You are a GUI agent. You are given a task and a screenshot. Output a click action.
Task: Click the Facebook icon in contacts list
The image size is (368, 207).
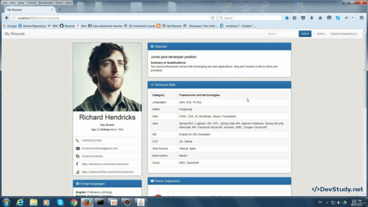coord(77,164)
